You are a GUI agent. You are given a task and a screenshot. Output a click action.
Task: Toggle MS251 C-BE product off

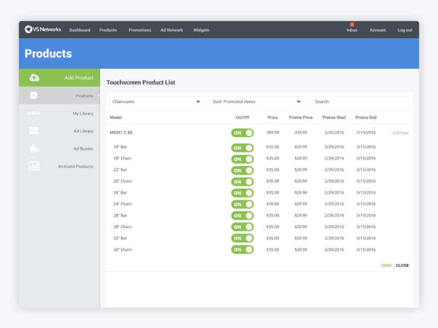click(x=242, y=132)
